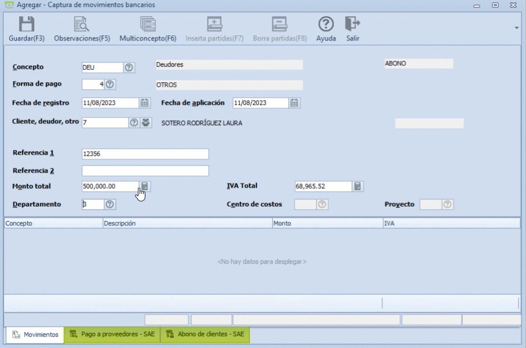
Task: Click the Referencia 1 field
Action: [x=145, y=154]
